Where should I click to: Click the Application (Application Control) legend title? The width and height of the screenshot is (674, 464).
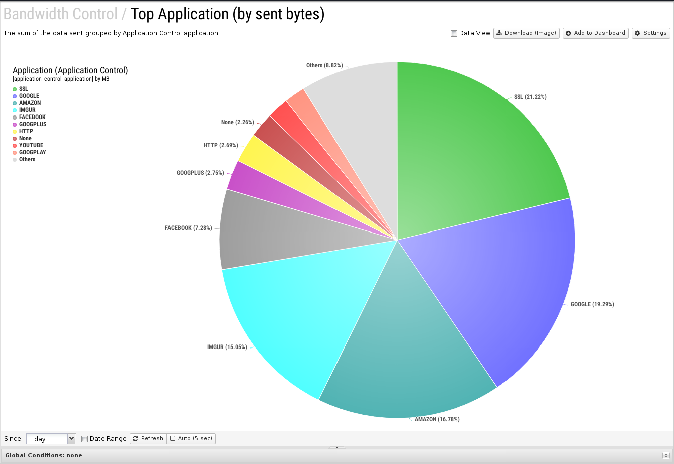pos(70,71)
